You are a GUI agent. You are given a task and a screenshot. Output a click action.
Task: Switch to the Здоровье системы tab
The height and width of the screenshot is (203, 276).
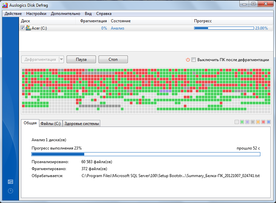tap(82, 124)
